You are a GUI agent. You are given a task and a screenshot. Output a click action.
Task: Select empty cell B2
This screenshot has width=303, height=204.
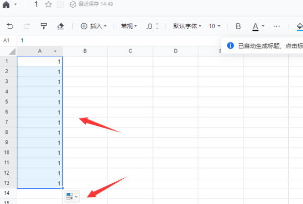[85, 72]
